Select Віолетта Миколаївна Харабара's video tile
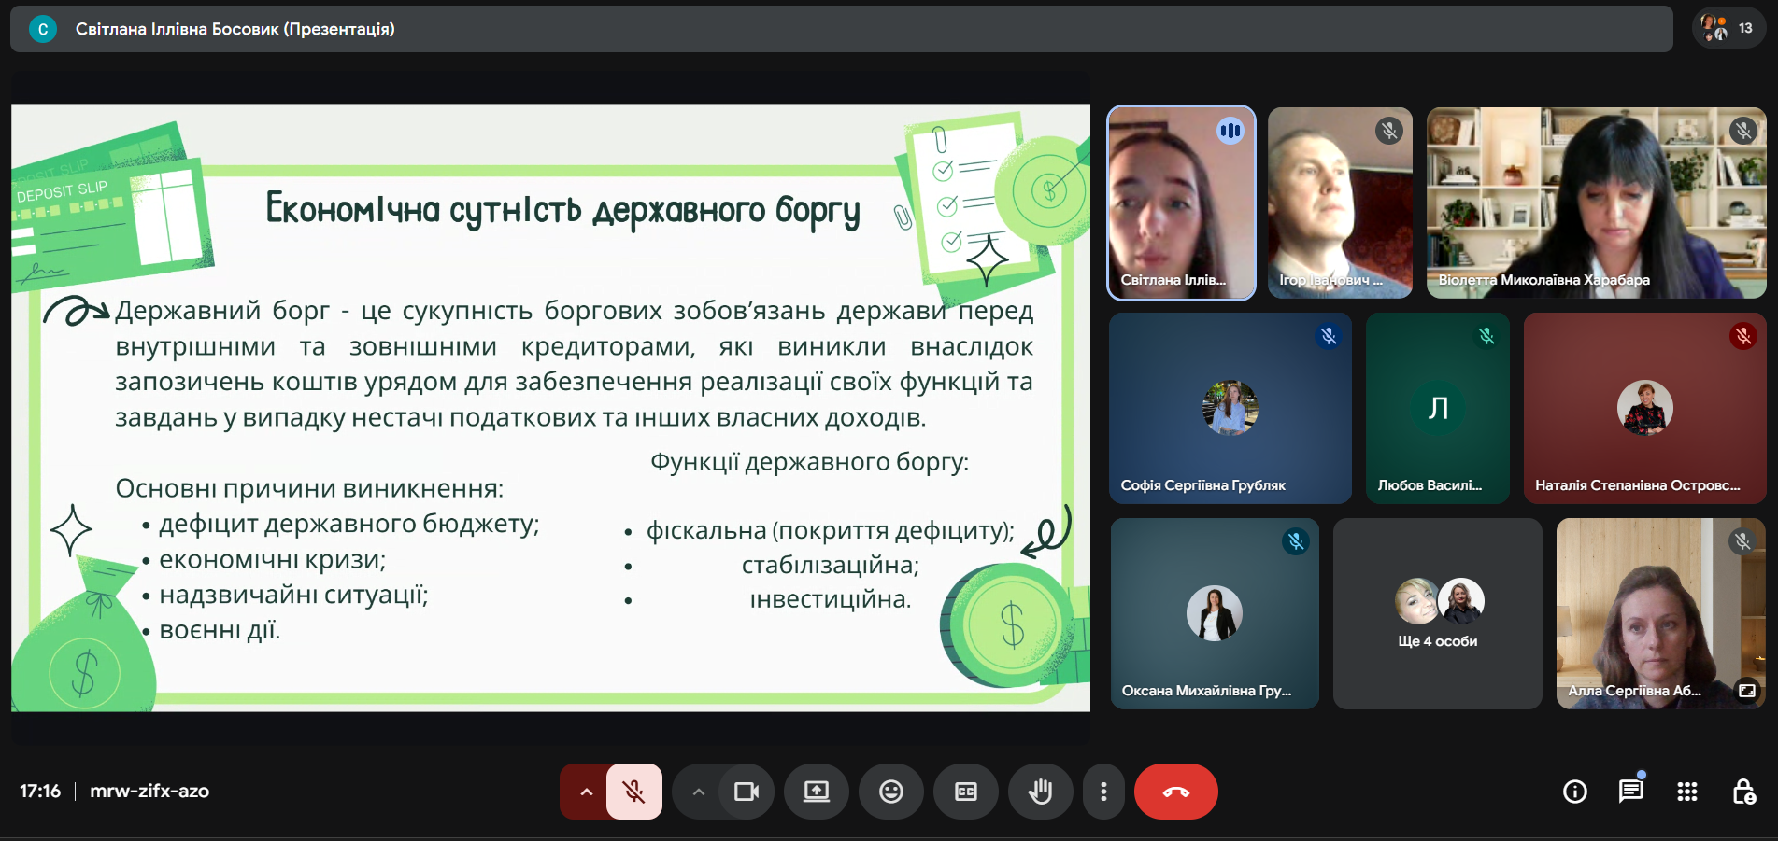Image resolution: width=1778 pixels, height=841 pixels. (x=1596, y=203)
